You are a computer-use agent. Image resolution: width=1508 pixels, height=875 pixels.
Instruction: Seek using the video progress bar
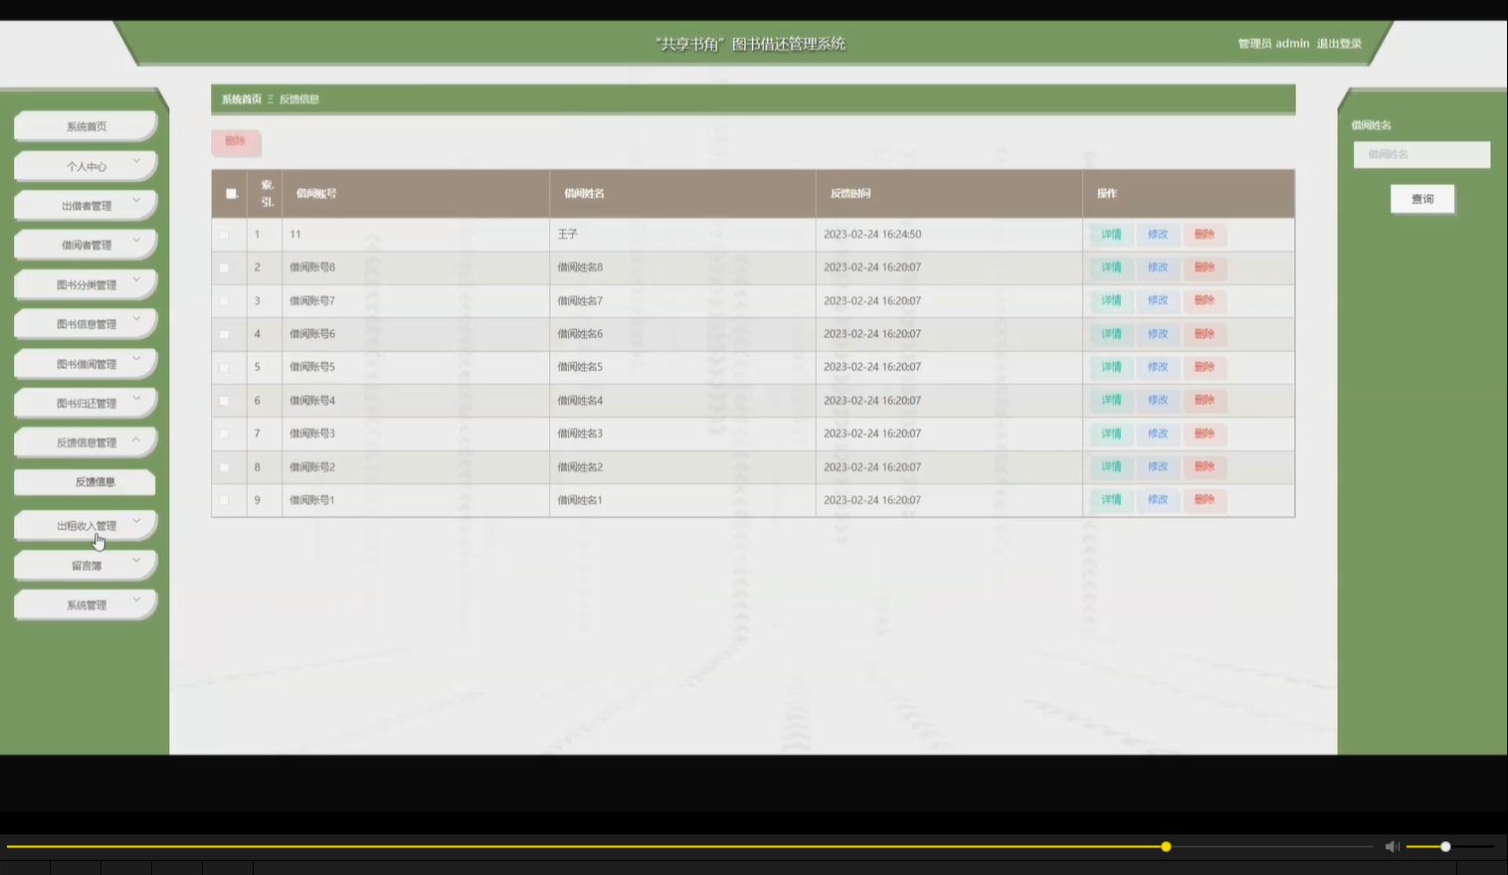point(688,847)
